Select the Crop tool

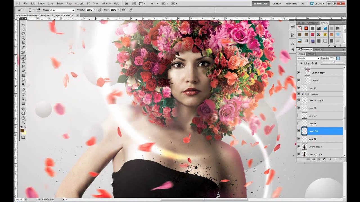point(23,43)
